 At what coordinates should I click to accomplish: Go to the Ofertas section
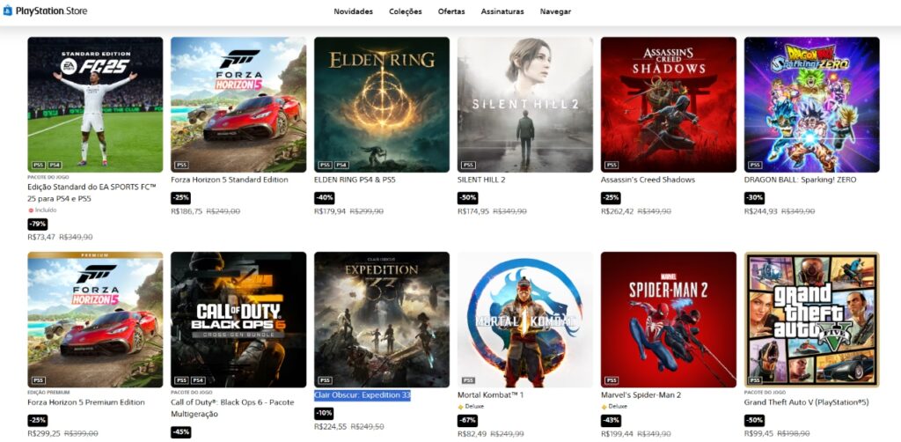[451, 11]
